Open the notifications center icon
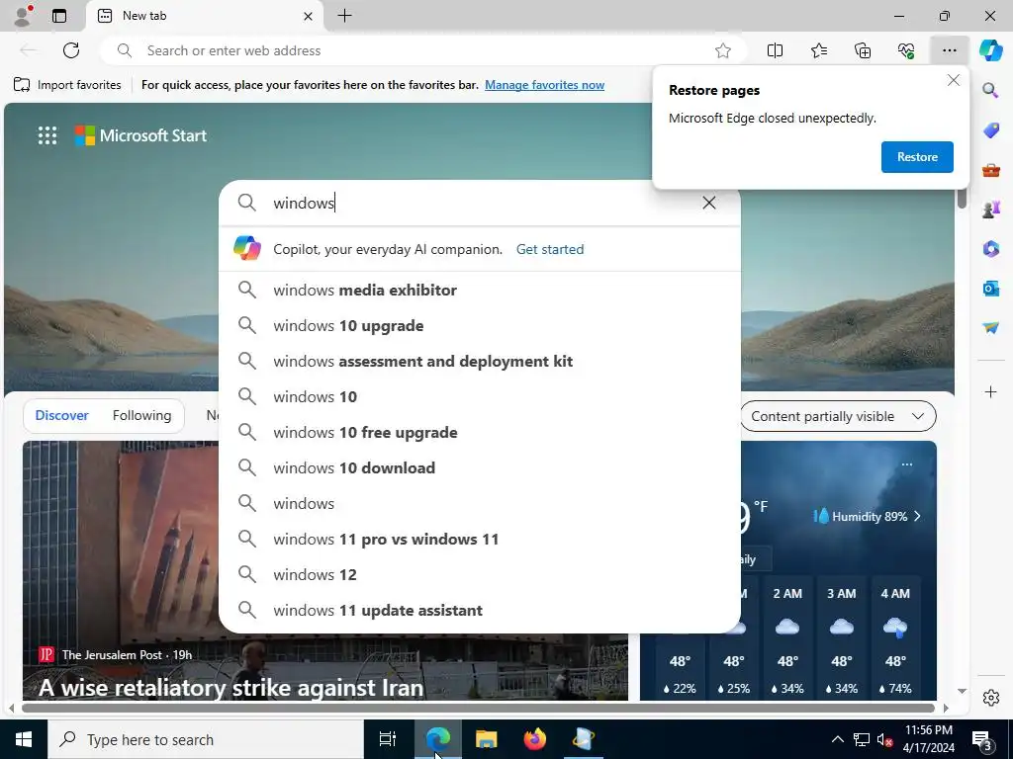 tap(982, 740)
